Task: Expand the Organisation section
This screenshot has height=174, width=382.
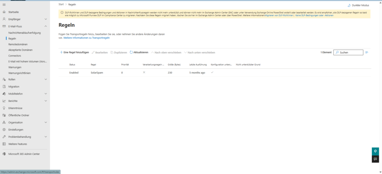Action: (46, 122)
